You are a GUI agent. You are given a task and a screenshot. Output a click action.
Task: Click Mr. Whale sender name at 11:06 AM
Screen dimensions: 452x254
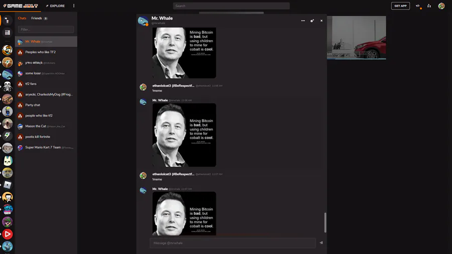(160, 100)
